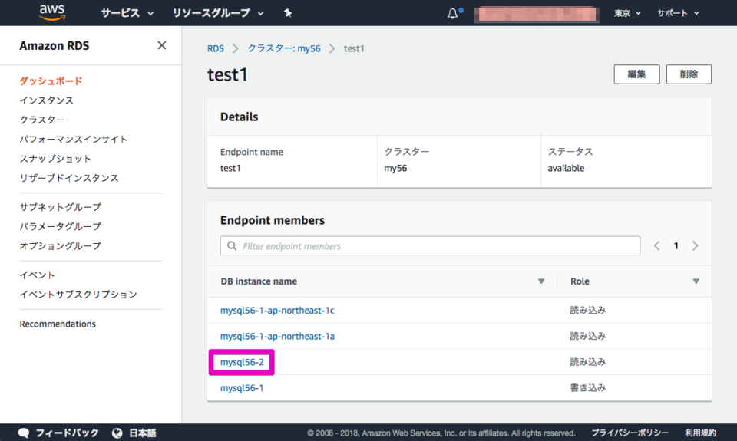Click the feedback speech bubble icon
This screenshot has width=737, height=441.
(x=24, y=433)
